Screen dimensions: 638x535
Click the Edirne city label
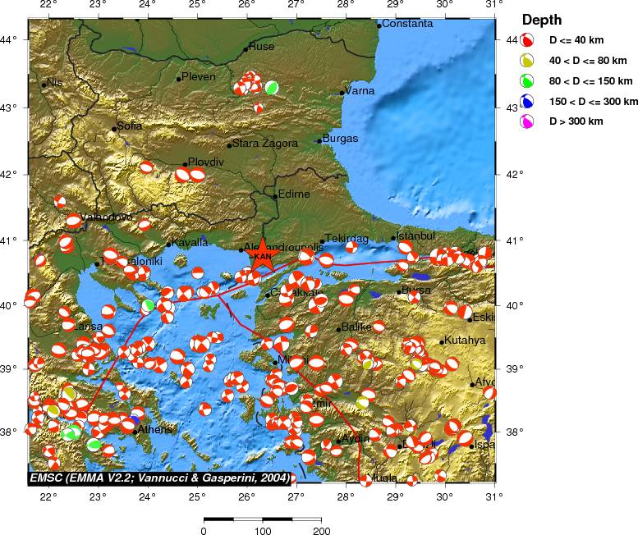pyautogui.click(x=294, y=194)
